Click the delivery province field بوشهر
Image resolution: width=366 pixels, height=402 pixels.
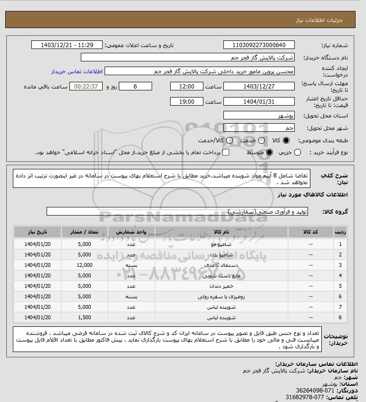(259, 116)
